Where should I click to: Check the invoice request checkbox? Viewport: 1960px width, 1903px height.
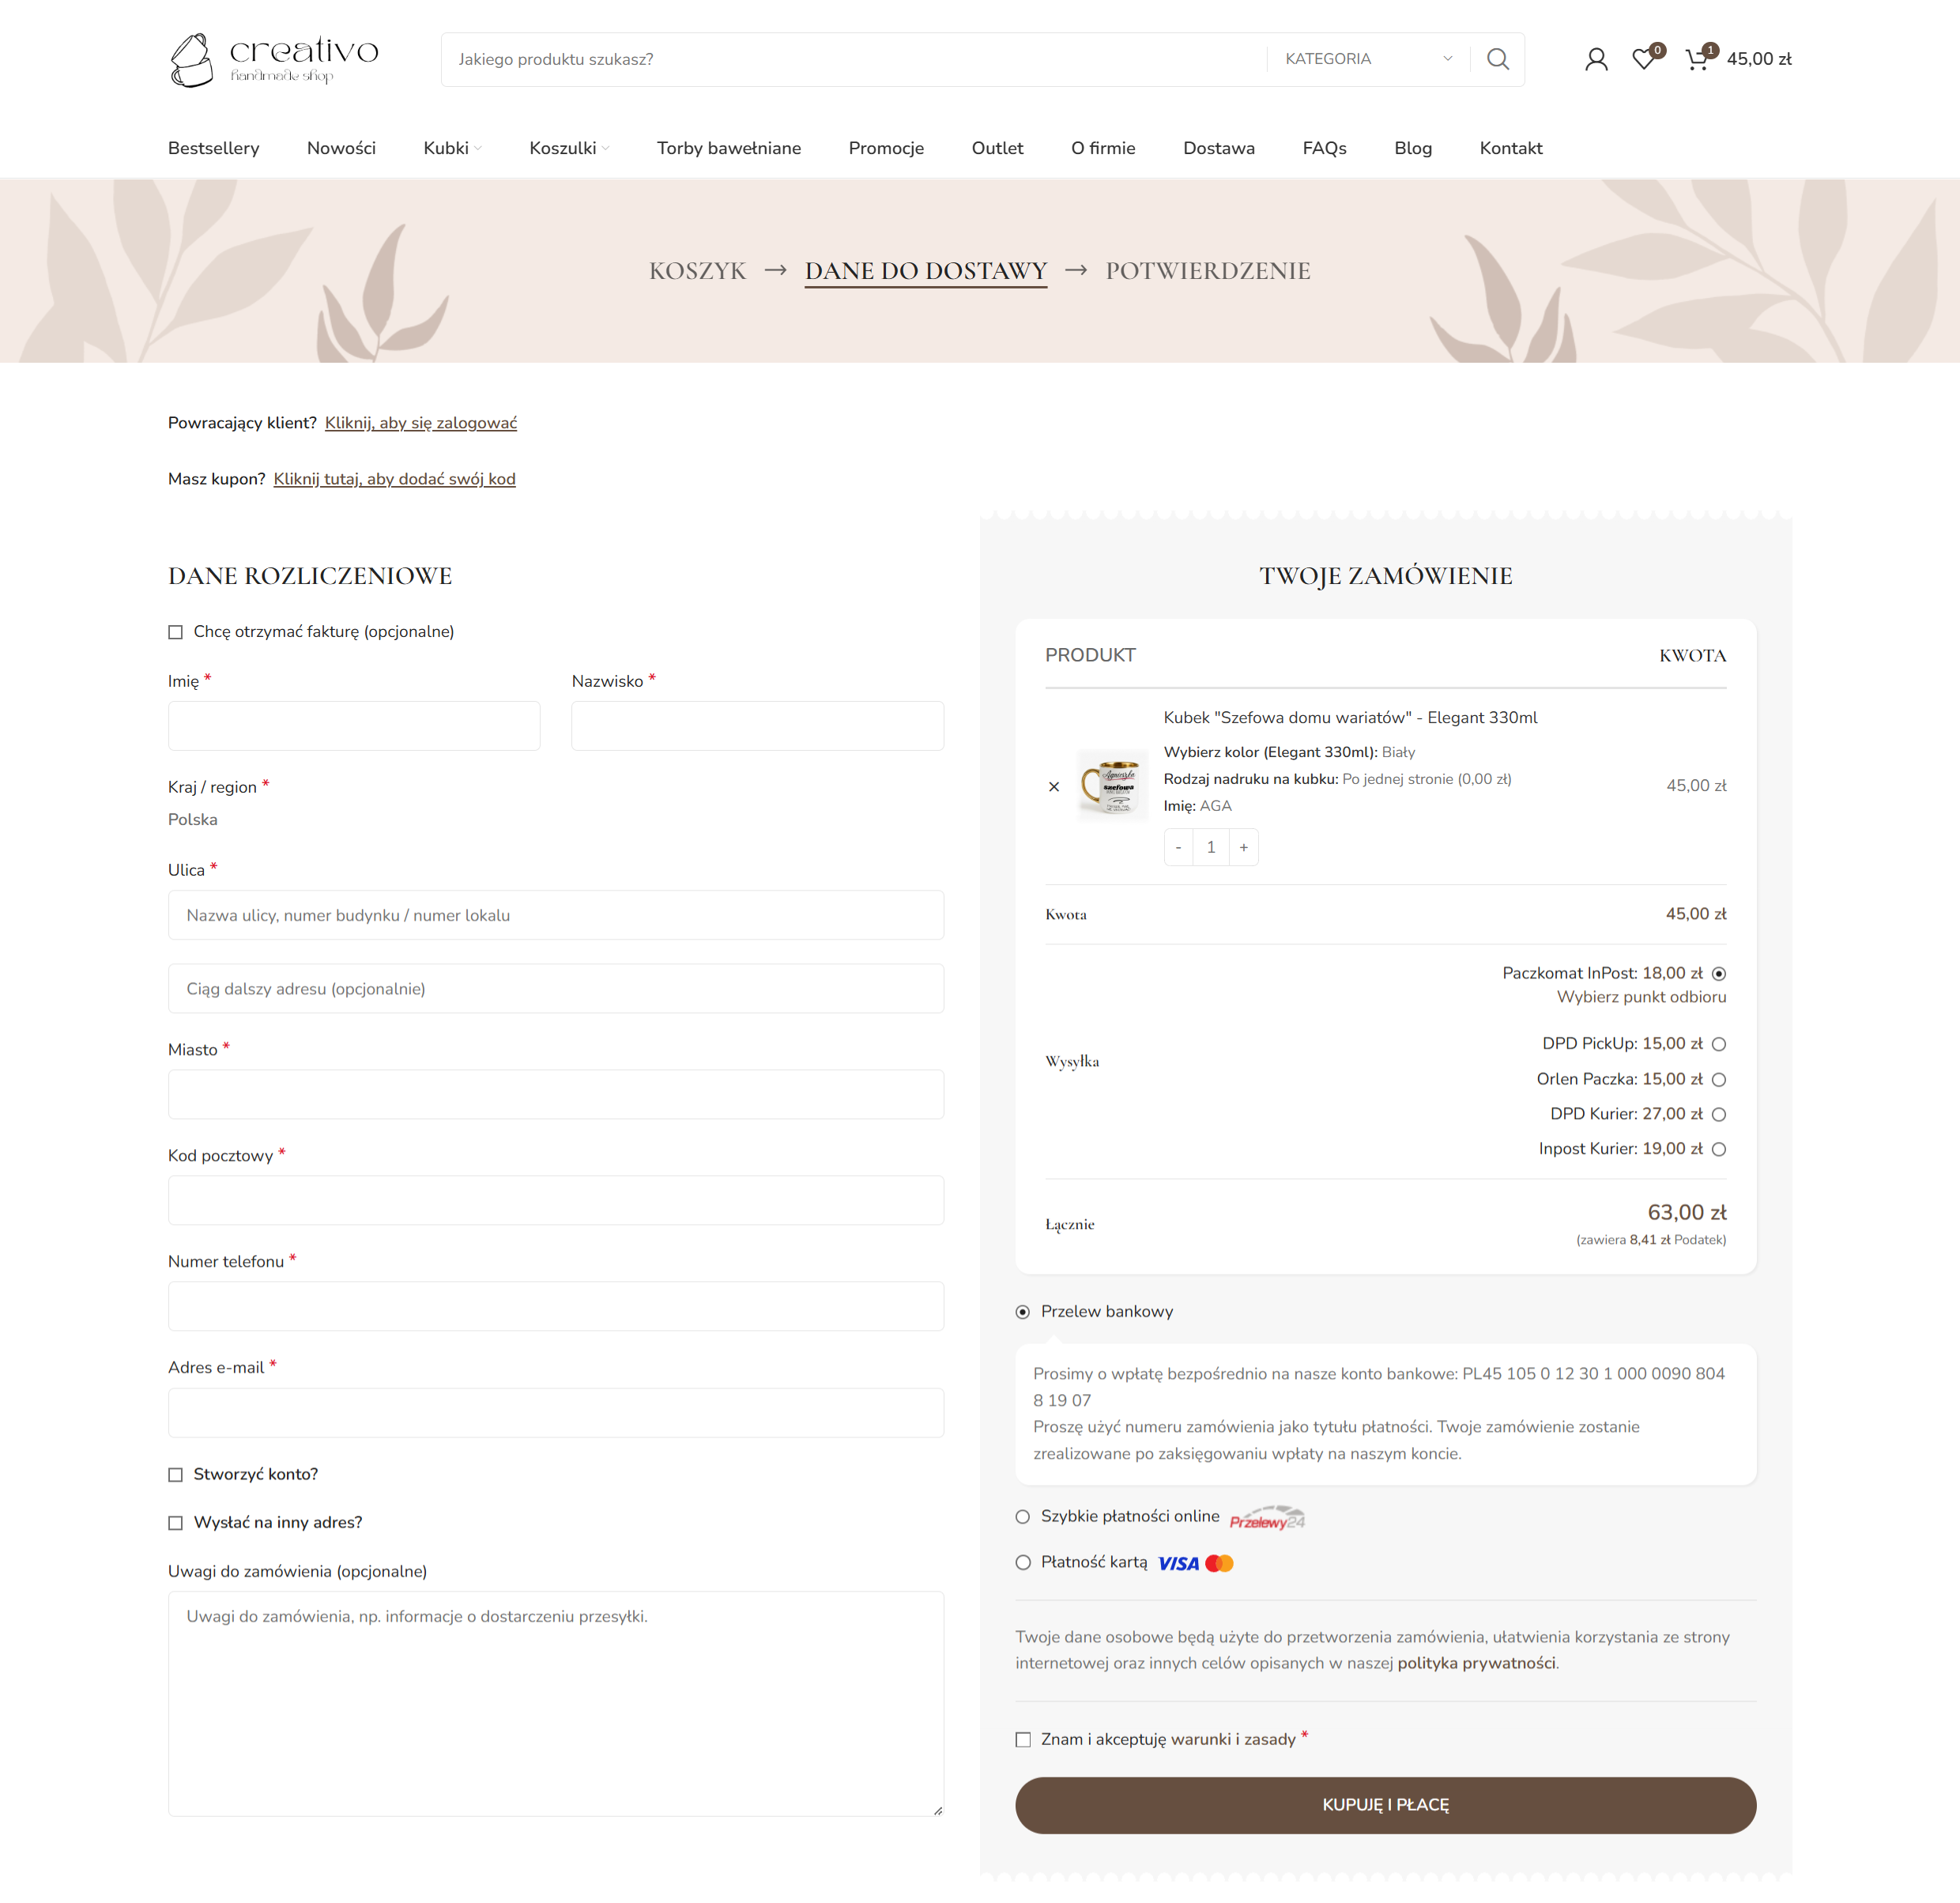[176, 632]
